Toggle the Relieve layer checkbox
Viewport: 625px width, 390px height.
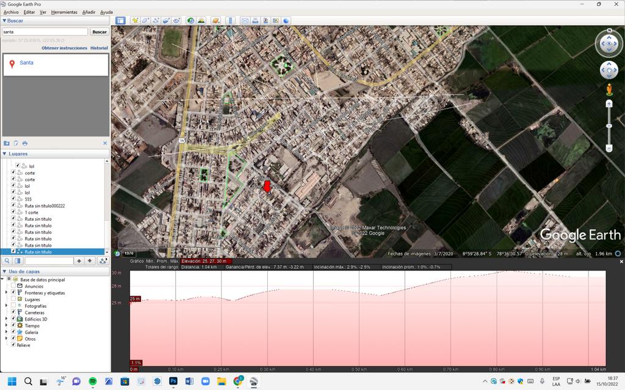click(13, 345)
